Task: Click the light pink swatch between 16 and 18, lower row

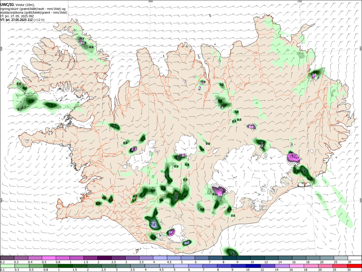Action: point(296,266)
